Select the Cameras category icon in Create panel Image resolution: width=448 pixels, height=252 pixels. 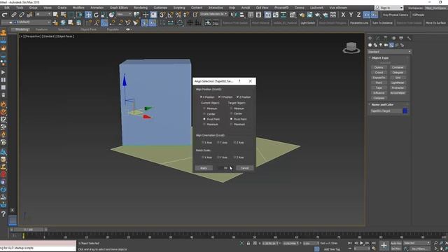(386, 45)
